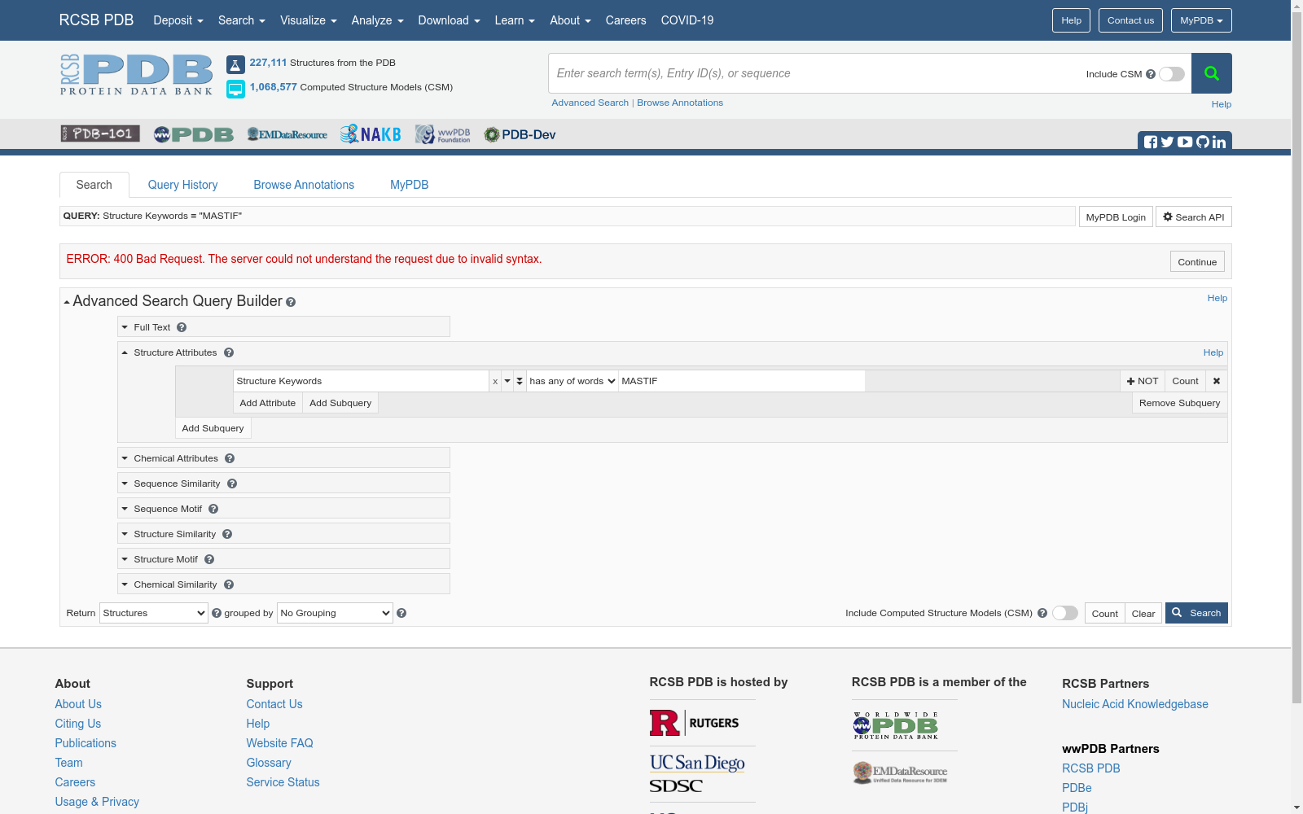The width and height of the screenshot is (1303, 814).
Task: Open the EMDataResource logo link
Action: pyautogui.click(x=287, y=134)
